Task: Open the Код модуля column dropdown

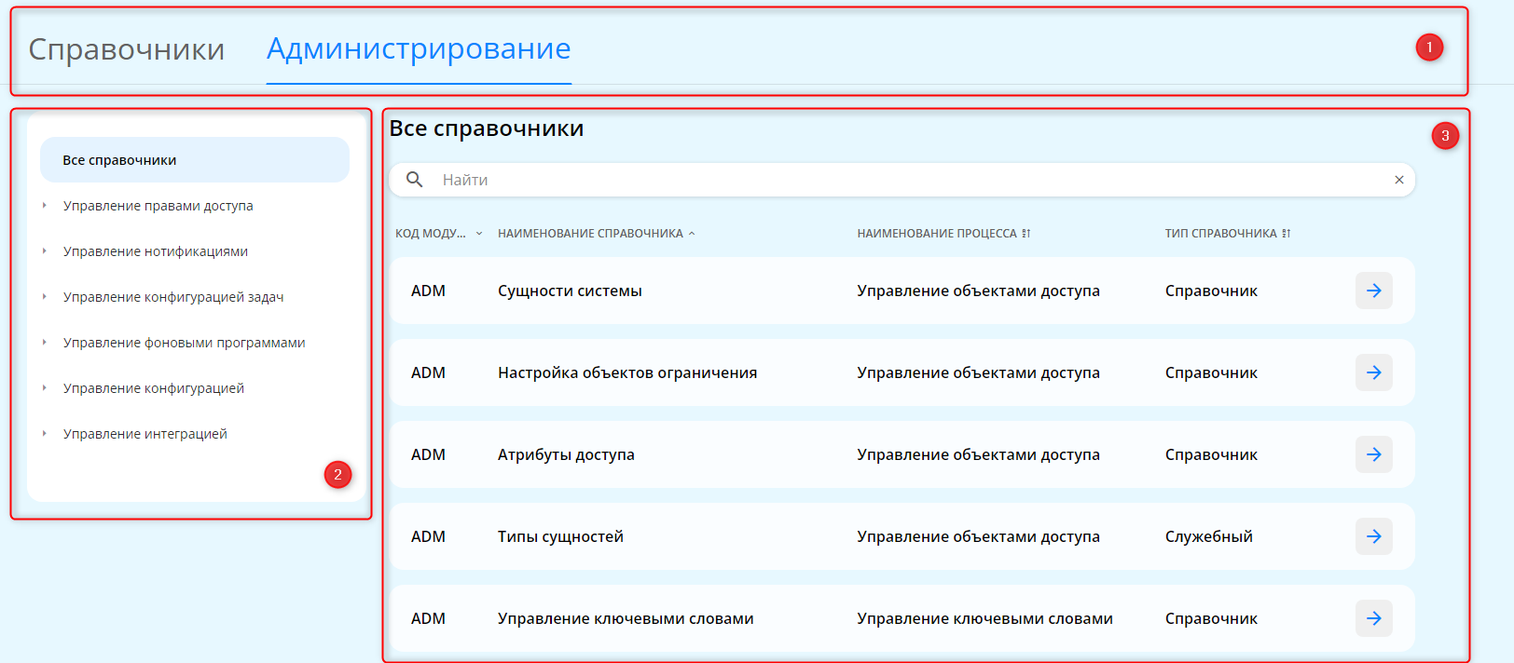Action: tap(479, 234)
